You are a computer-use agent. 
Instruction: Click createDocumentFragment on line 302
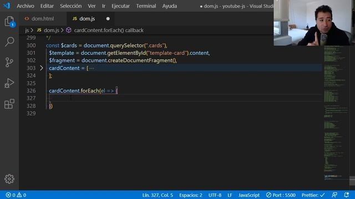pos(140,60)
